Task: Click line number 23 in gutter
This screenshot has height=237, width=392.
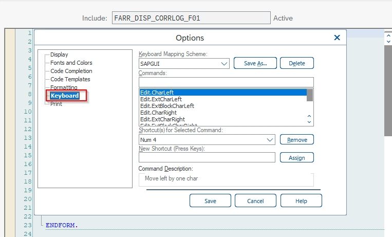Action: pyautogui.click(x=28, y=225)
